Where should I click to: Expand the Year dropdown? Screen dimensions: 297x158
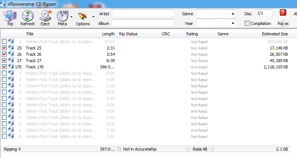(233, 23)
